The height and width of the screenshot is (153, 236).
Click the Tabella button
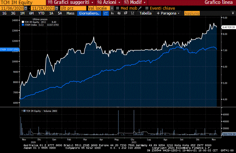145,13
